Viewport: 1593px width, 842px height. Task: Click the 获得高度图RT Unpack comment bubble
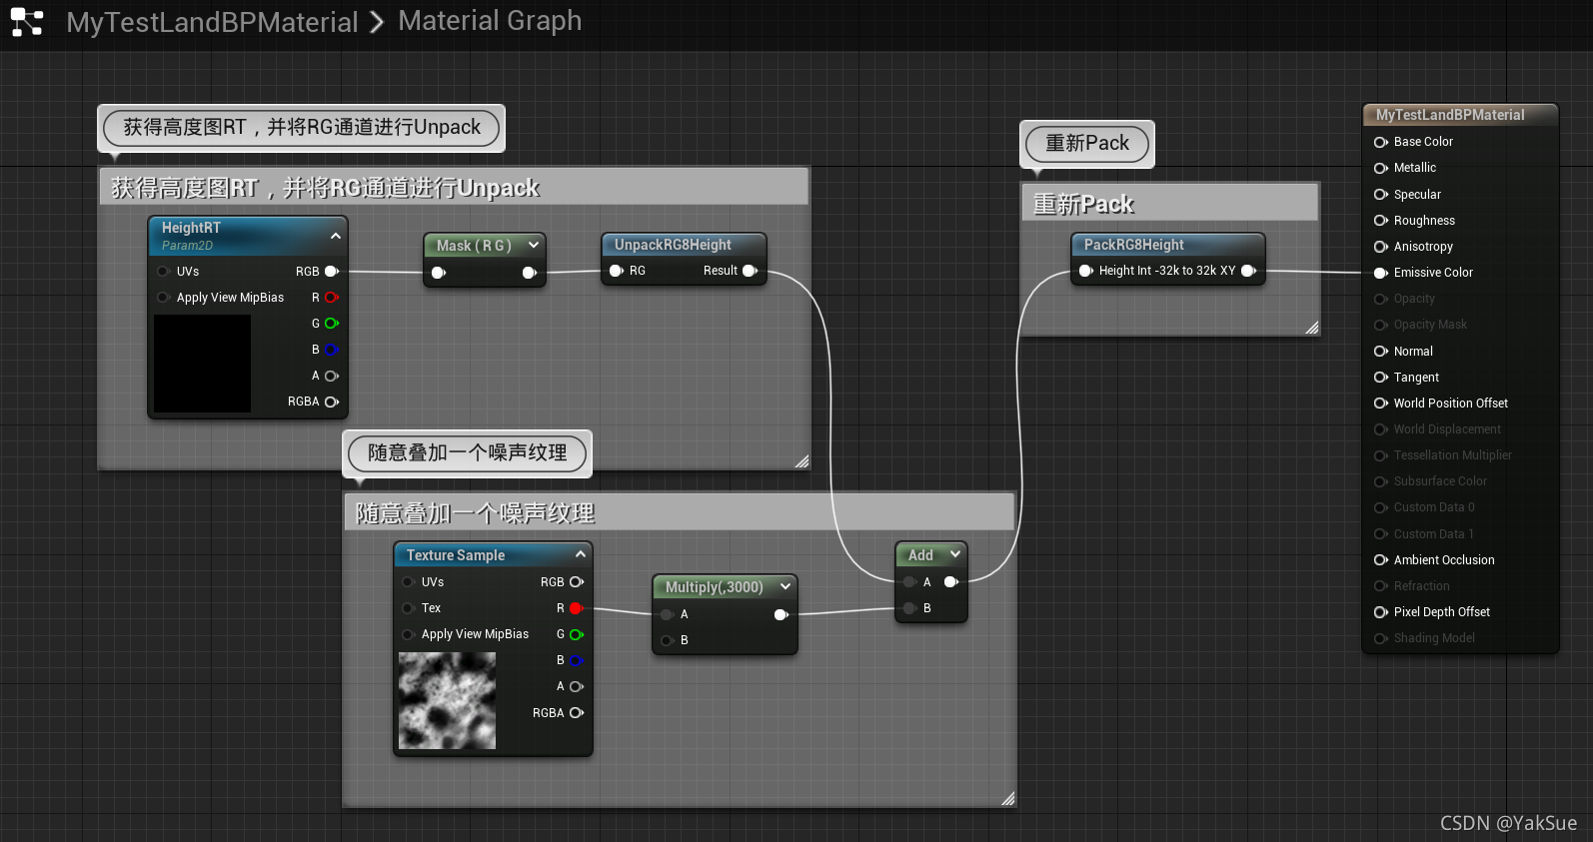click(302, 127)
